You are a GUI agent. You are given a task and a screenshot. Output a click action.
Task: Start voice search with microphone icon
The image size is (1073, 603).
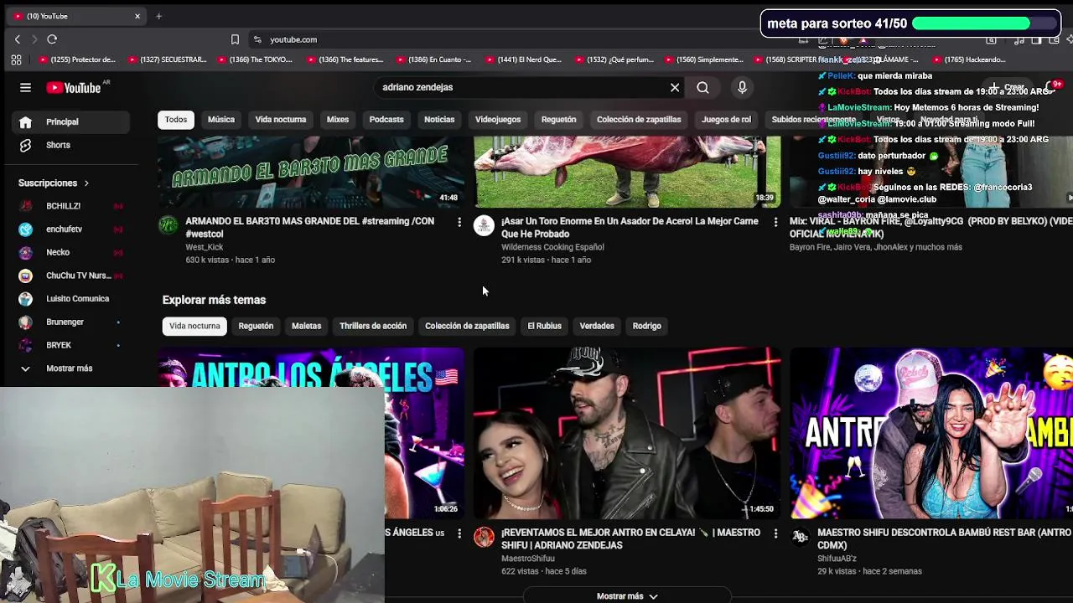pos(742,87)
